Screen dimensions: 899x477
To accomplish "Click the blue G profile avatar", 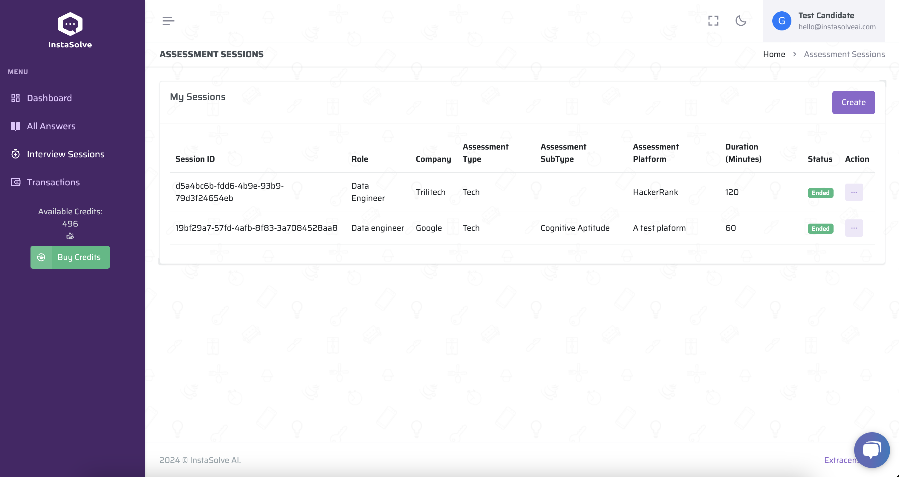I will point(781,21).
